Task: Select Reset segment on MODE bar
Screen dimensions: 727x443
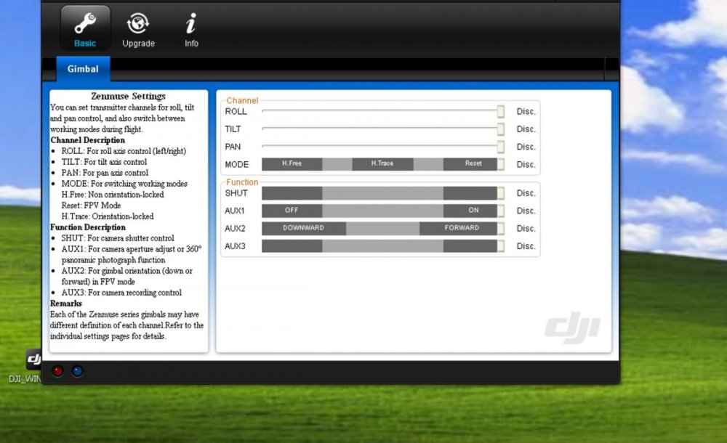Action: tap(470, 164)
